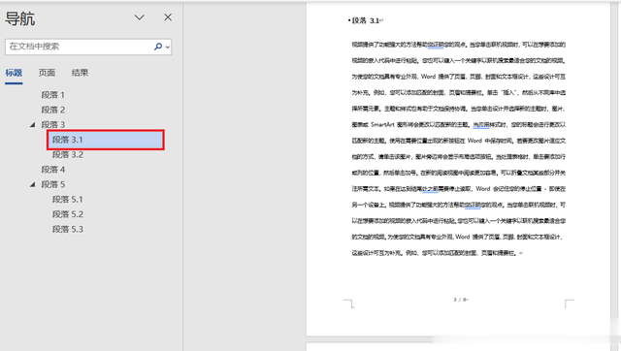Select heading 段落 1 in navigation
Image resolution: width=621 pixels, height=351 pixels.
[x=53, y=95]
